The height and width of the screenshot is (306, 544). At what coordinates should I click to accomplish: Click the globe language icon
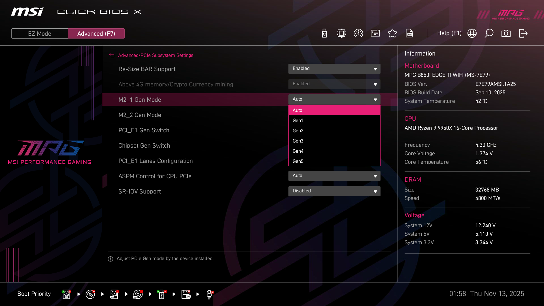tap(472, 33)
